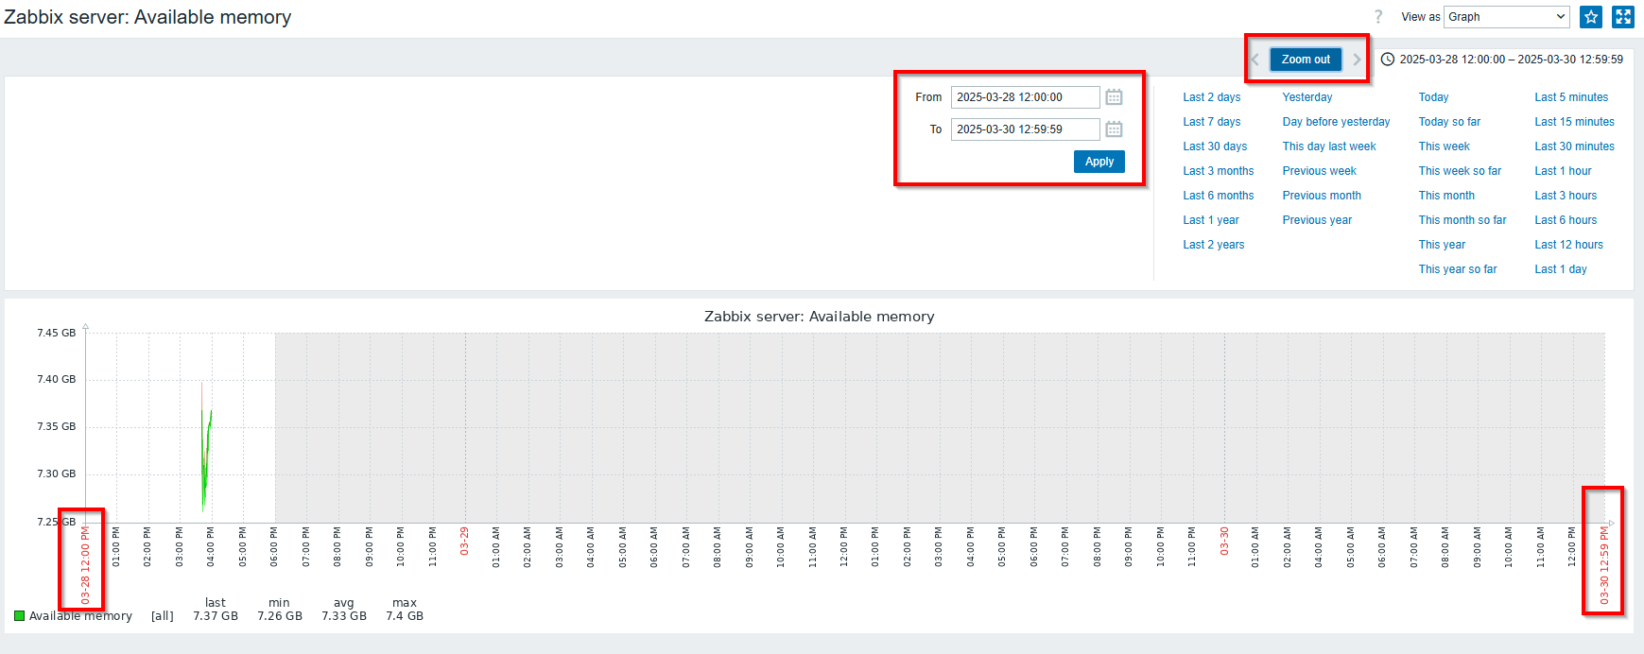Open calendar picker for From date

1114,97
